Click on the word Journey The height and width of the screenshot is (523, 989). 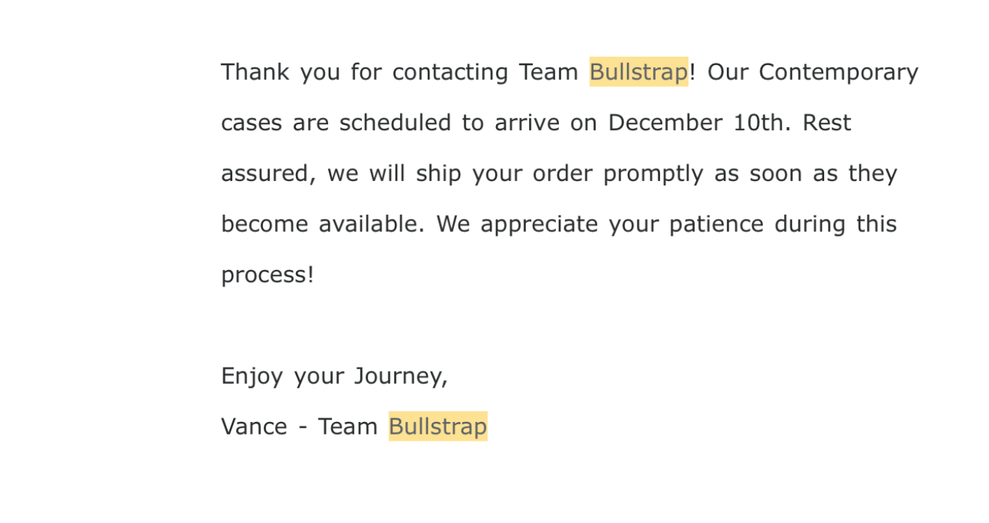[401, 377]
